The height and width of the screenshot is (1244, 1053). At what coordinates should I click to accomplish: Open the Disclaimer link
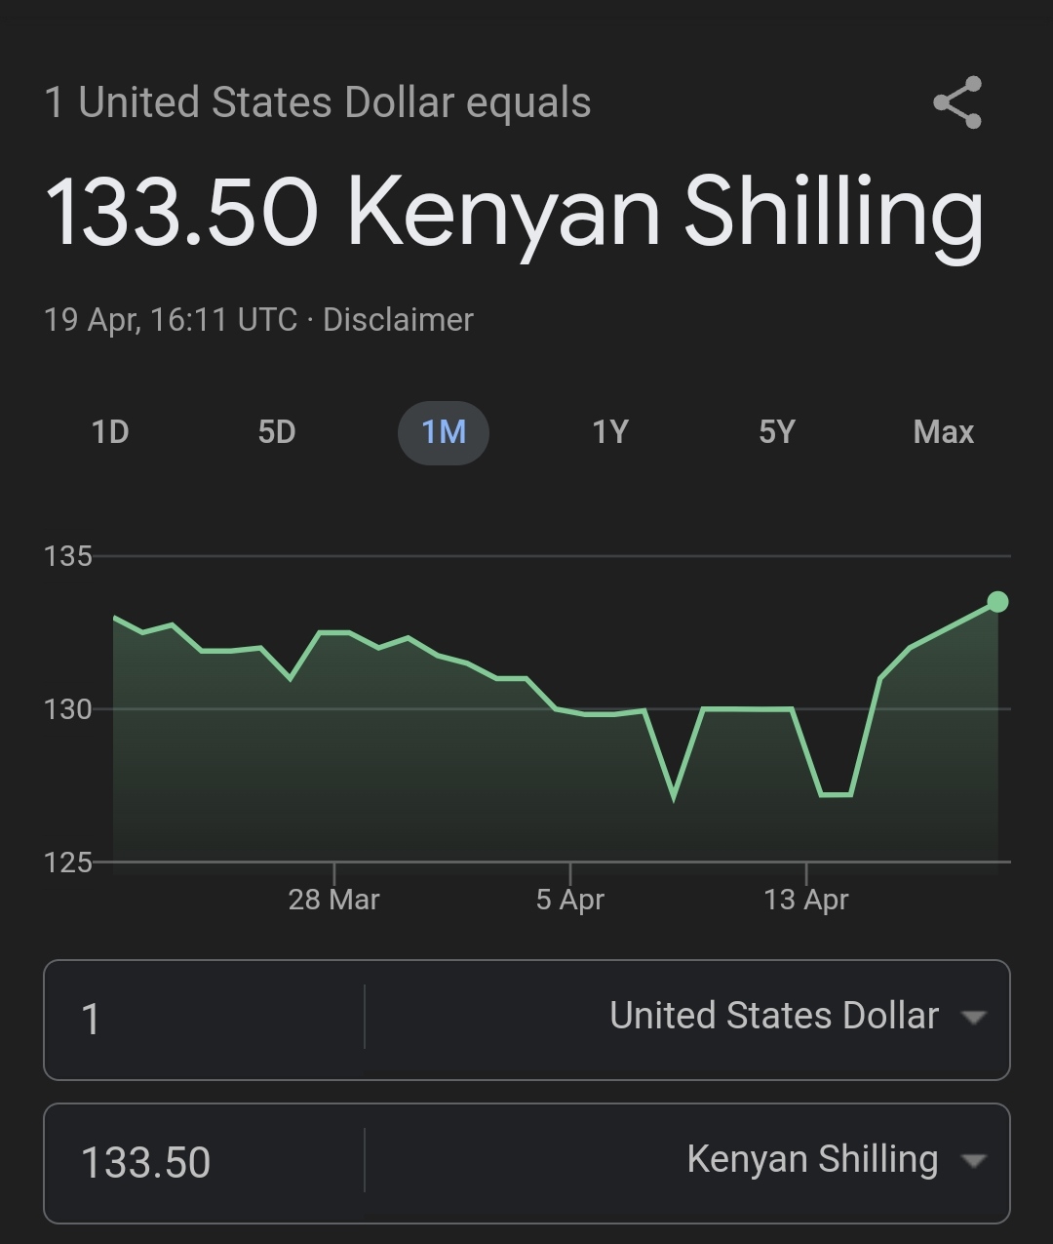[398, 320]
